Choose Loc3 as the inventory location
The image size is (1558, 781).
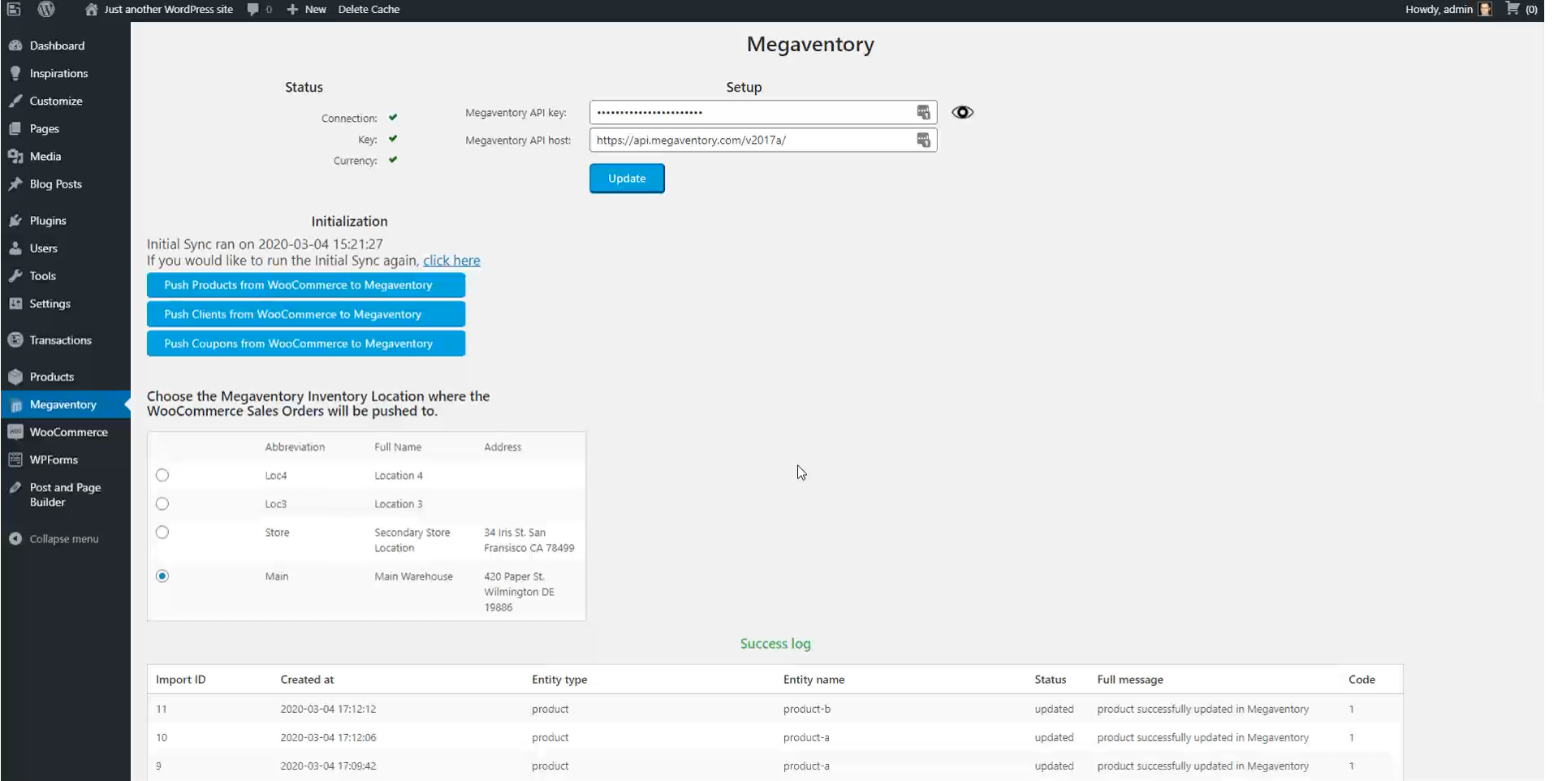pyautogui.click(x=162, y=503)
